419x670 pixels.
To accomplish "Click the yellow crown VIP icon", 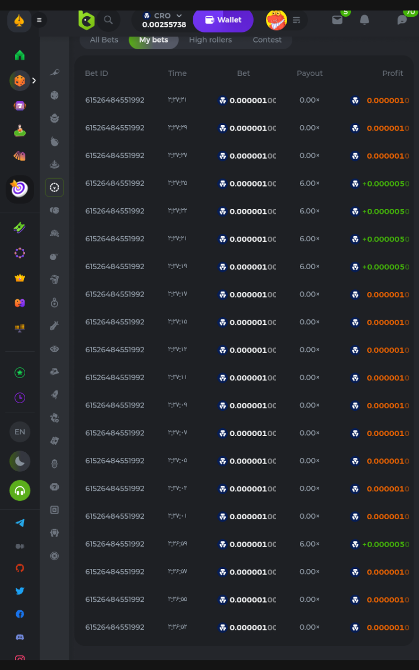I will [x=20, y=278].
